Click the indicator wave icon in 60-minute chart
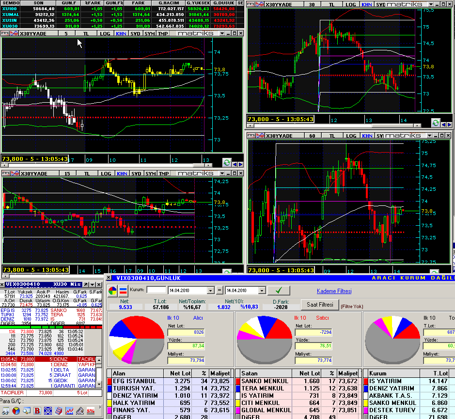This screenshot has width=455, height=419. click(x=260, y=136)
